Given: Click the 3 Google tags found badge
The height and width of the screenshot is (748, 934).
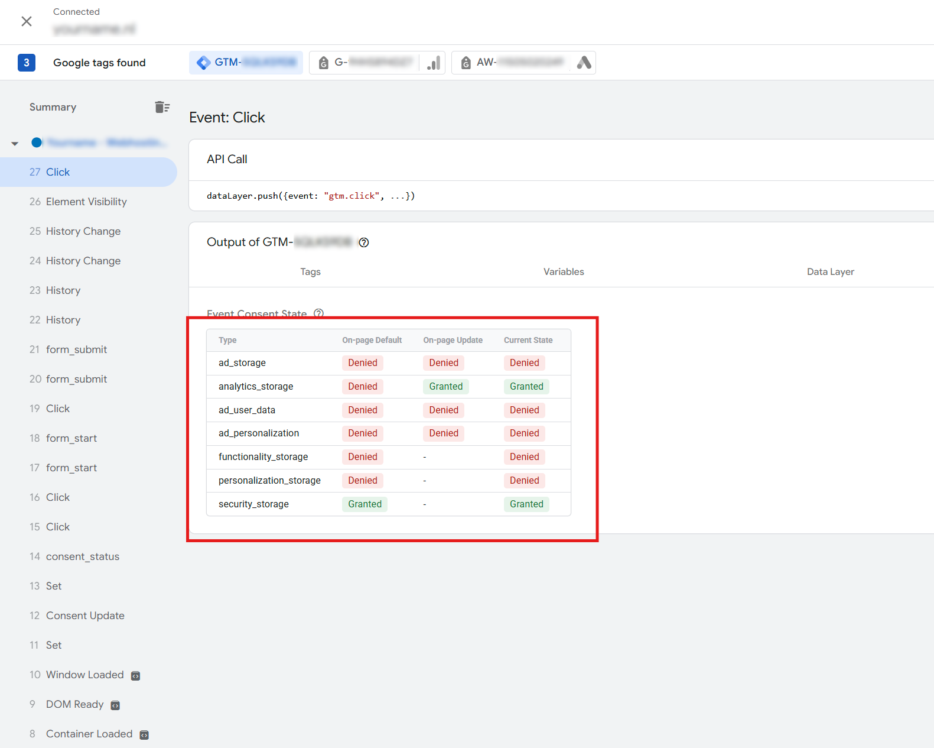Looking at the screenshot, I should pos(27,63).
